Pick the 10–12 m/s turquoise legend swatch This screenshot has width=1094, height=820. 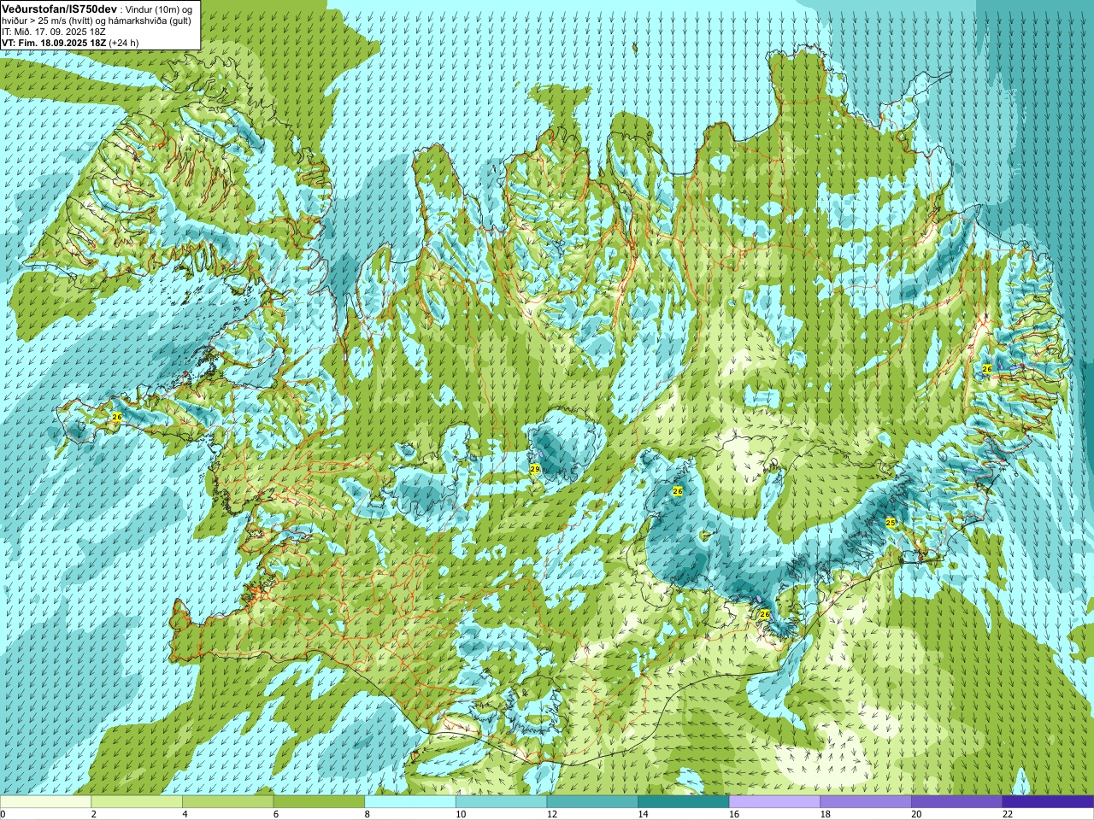point(501,802)
